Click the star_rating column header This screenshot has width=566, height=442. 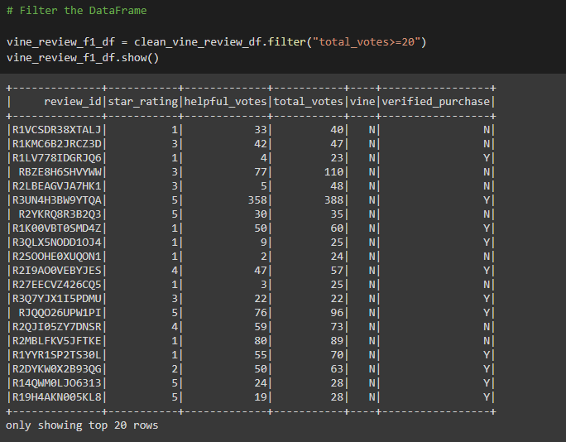143,102
